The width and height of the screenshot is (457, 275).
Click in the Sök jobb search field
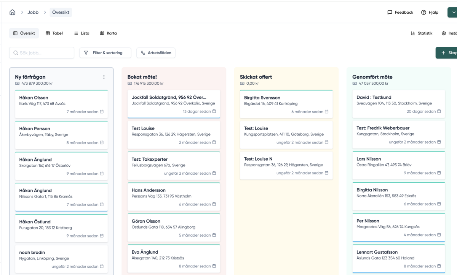pyautogui.click(x=42, y=53)
